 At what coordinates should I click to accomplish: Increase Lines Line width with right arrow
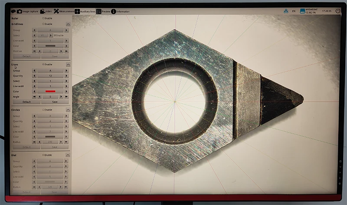pos(66,86)
